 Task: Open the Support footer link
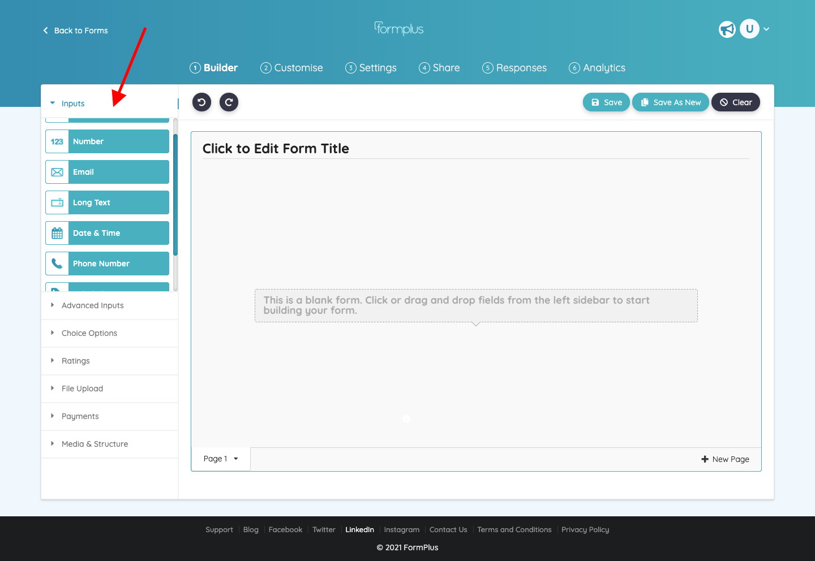(219, 530)
